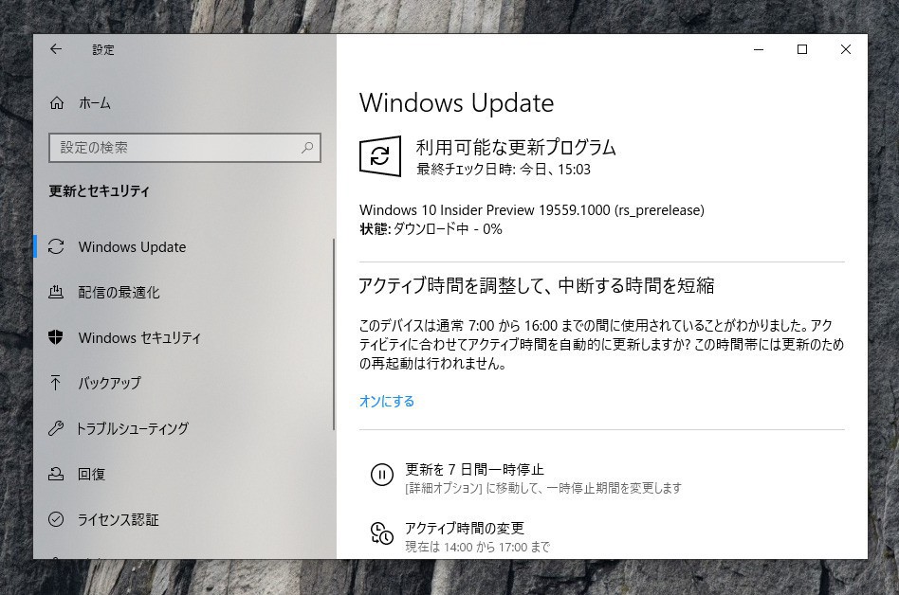Click 最終チェック日時: 今日、15:03 text
Image resolution: width=899 pixels, height=595 pixels.
click(504, 170)
